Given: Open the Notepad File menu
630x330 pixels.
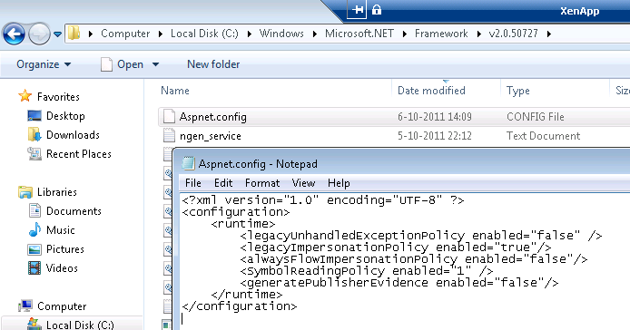Looking at the screenshot, I should 192,183.
